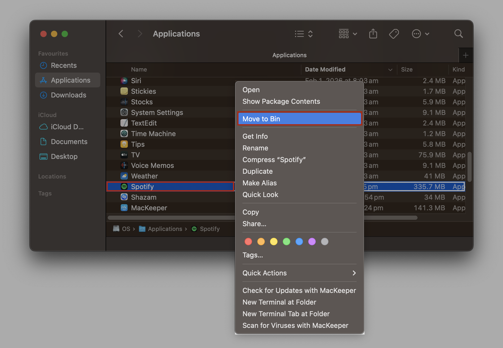Choose New Terminal at Folder

point(300,302)
